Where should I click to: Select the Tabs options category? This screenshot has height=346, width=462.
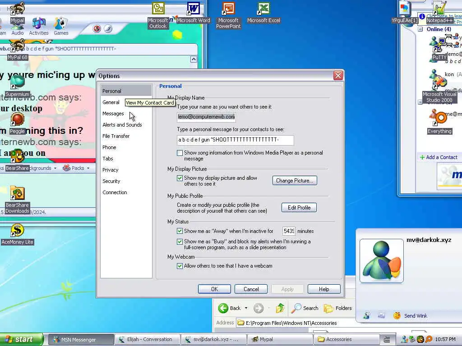108,159
